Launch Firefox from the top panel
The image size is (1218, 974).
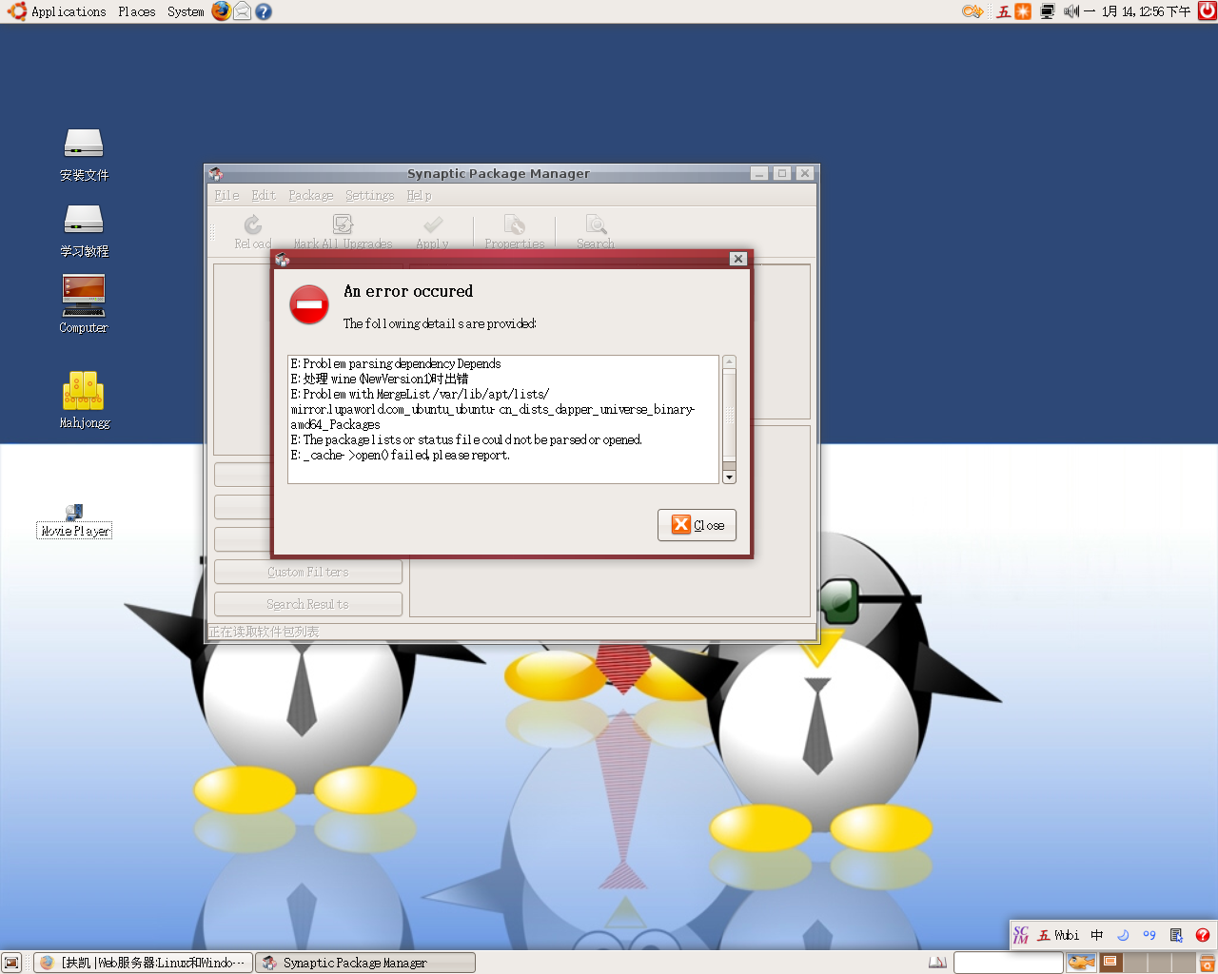(221, 11)
